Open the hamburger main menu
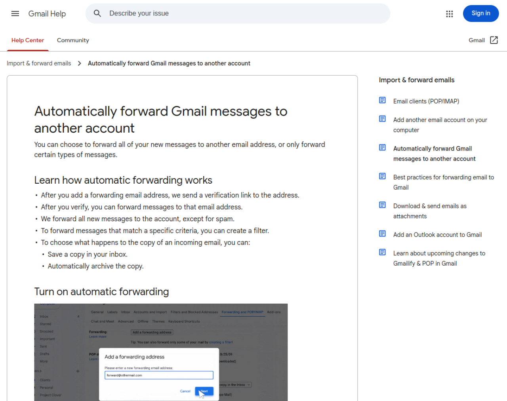 point(15,13)
